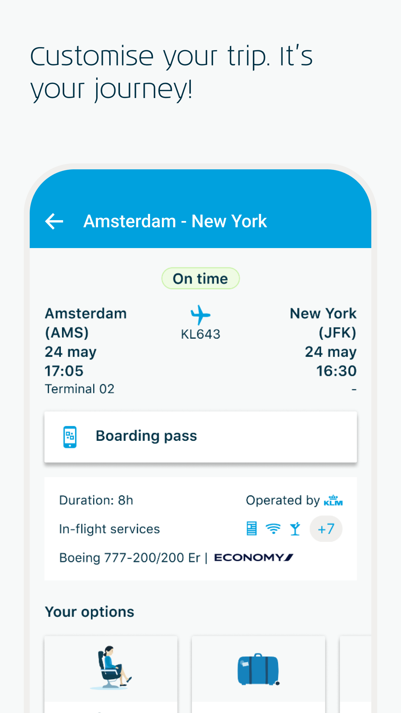Image resolution: width=401 pixels, height=713 pixels.
Task: Click the In-flight services label
Action: coord(110,529)
